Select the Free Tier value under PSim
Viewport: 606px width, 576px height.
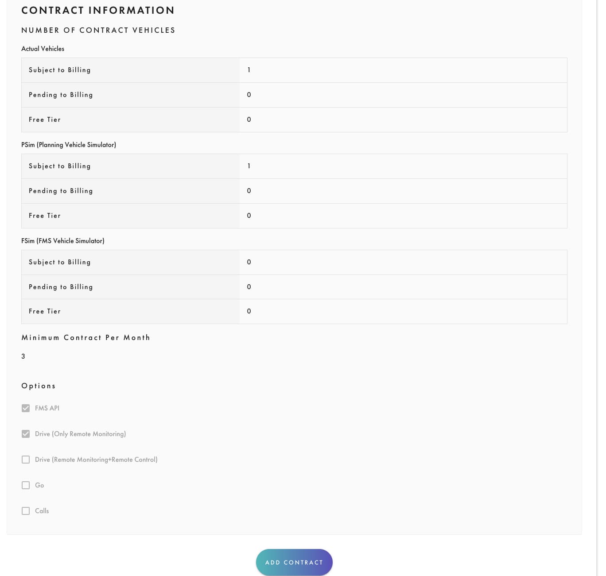coord(249,216)
